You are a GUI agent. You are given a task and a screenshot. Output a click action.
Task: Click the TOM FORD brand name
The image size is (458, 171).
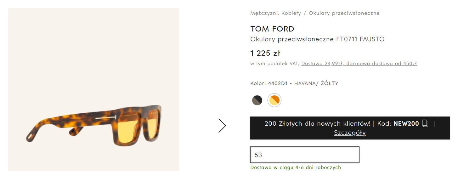tap(272, 29)
